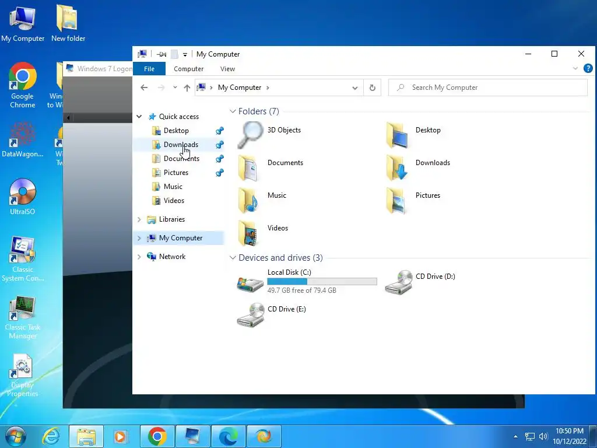Show hidden tray icons arrow
The height and width of the screenshot is (448, 597).
(515, 436)
